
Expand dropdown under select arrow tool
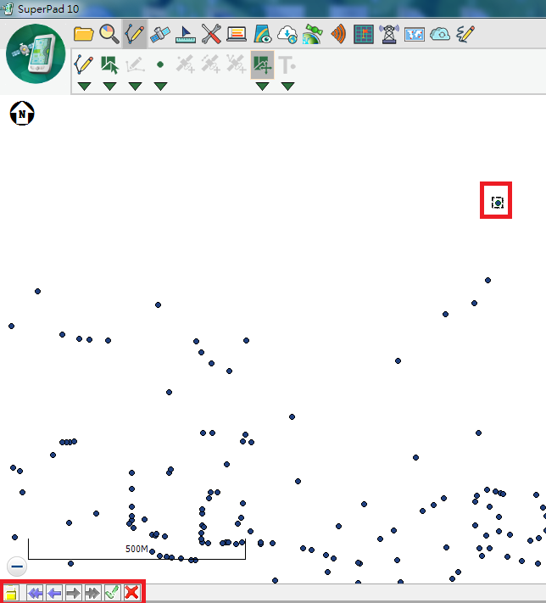coord(109,87)
